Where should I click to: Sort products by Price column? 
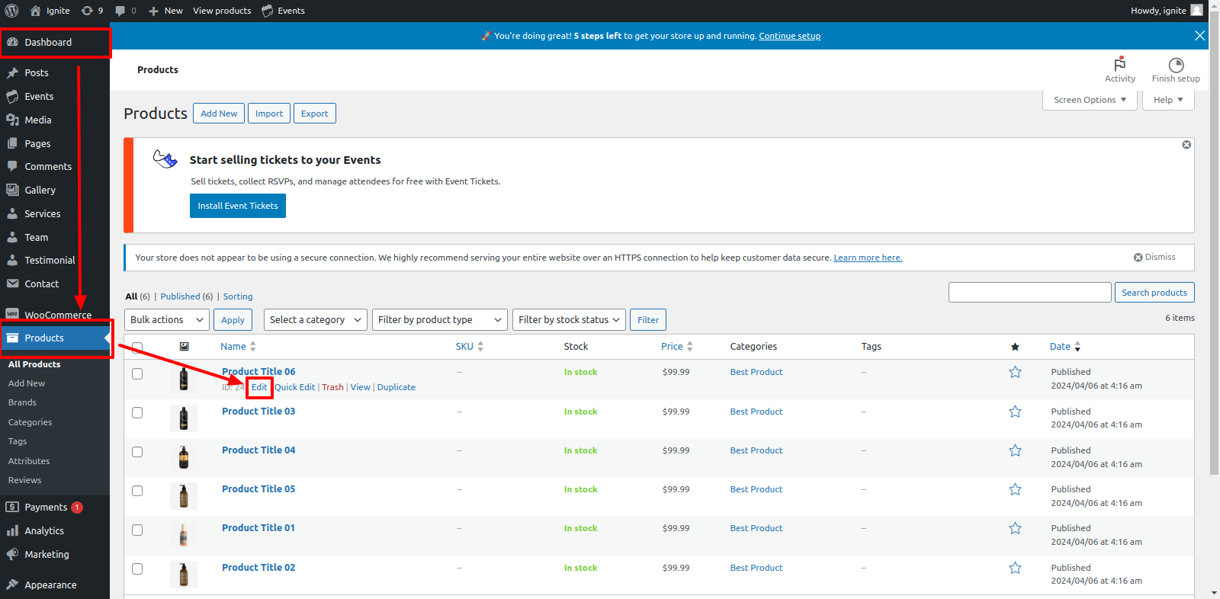[x=677, y=347]
